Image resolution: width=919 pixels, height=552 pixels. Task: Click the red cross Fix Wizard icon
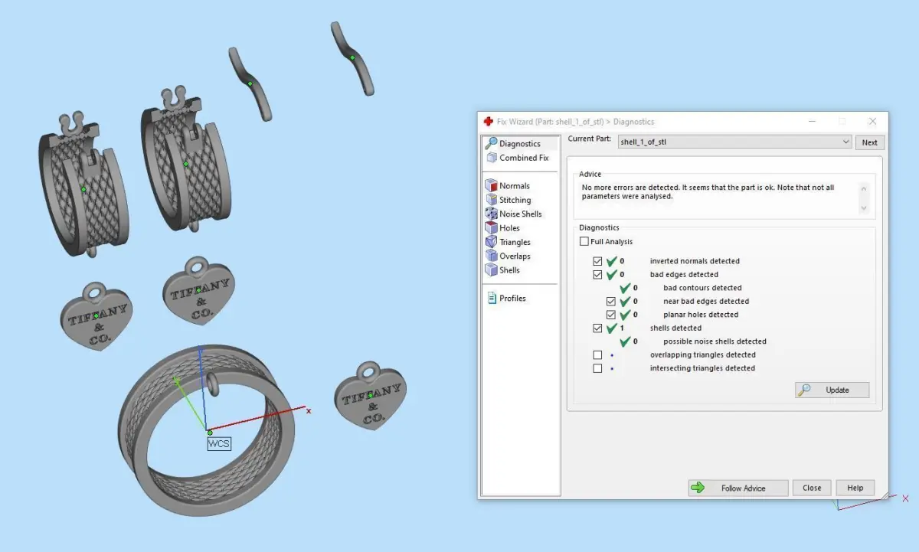point(489,121)
